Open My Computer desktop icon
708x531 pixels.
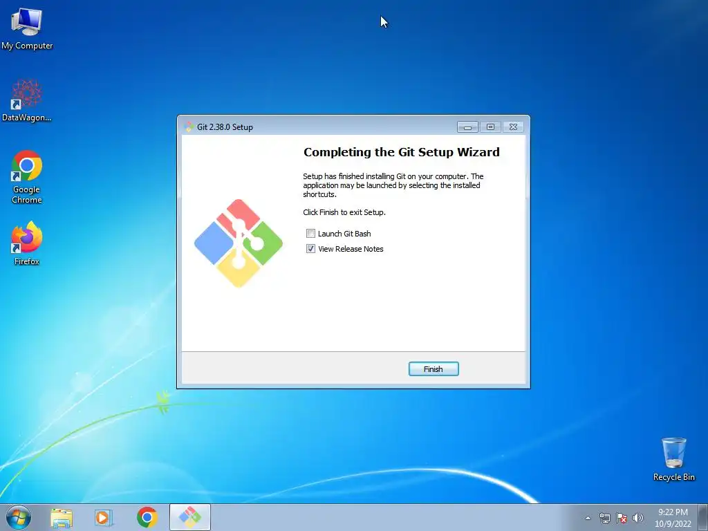[27, 28]
